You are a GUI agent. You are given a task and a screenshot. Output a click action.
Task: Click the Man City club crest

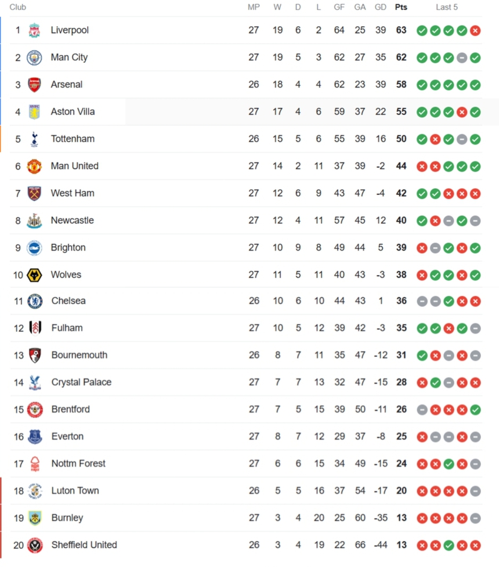pyautogui.click(x=34, y=57)
